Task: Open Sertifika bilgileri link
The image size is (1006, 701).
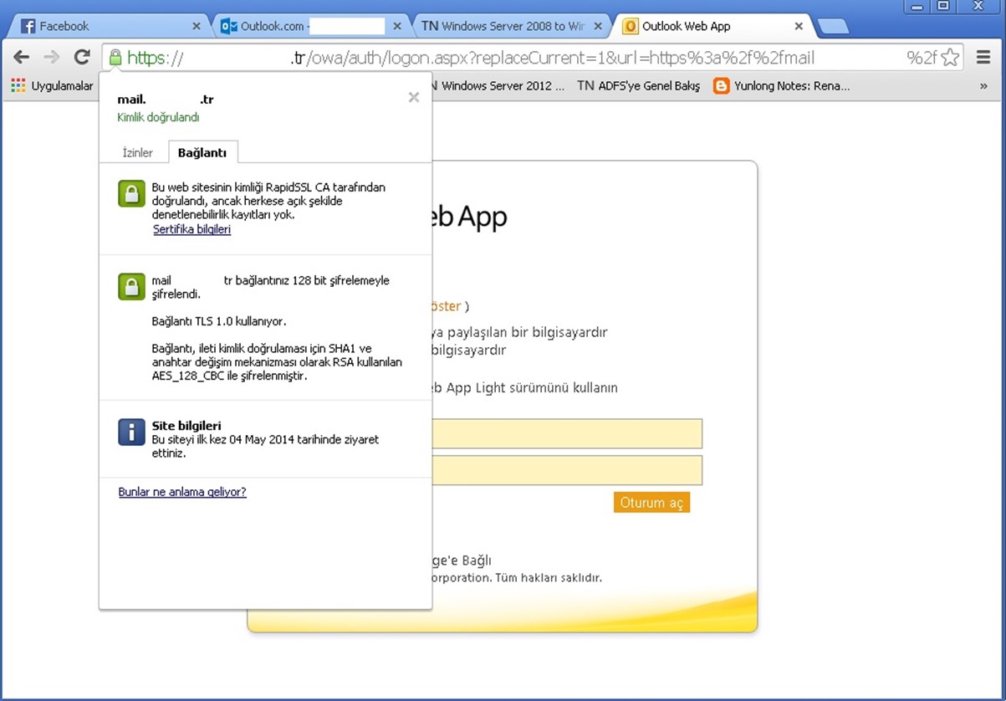Action: tap(191, 229)
